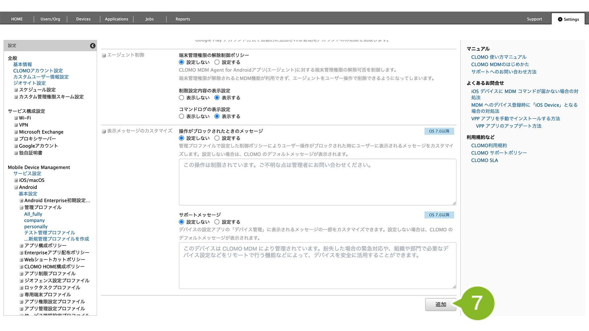
Task: Open Settings tab with gear icon
Action: (568, 19)
